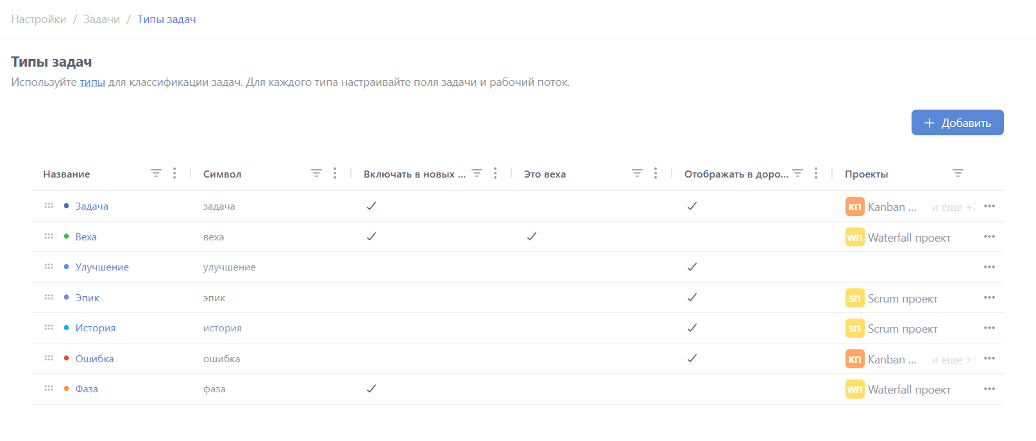Toggle roadmap display checkmark for Улучшение

[x=692, y=267]
